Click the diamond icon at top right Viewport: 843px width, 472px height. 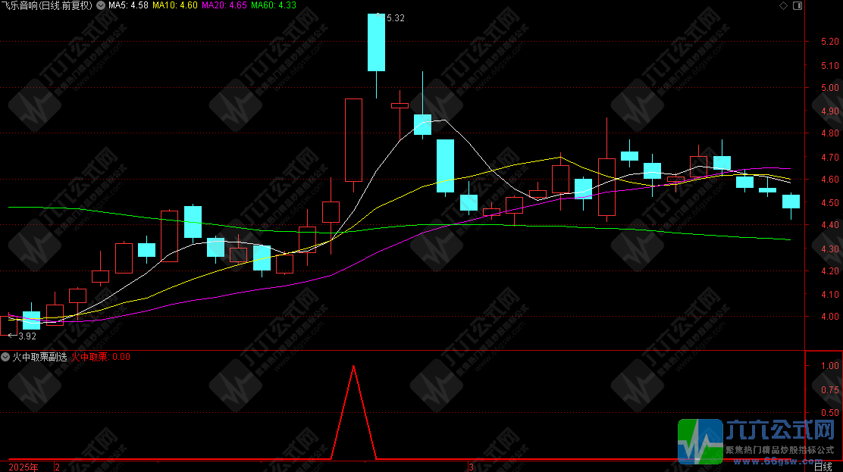(x=782, y=5)
